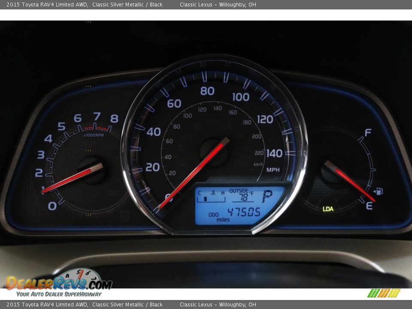Click the 8 on the tachometer
The image size is (412, 309).
point(114,119)
